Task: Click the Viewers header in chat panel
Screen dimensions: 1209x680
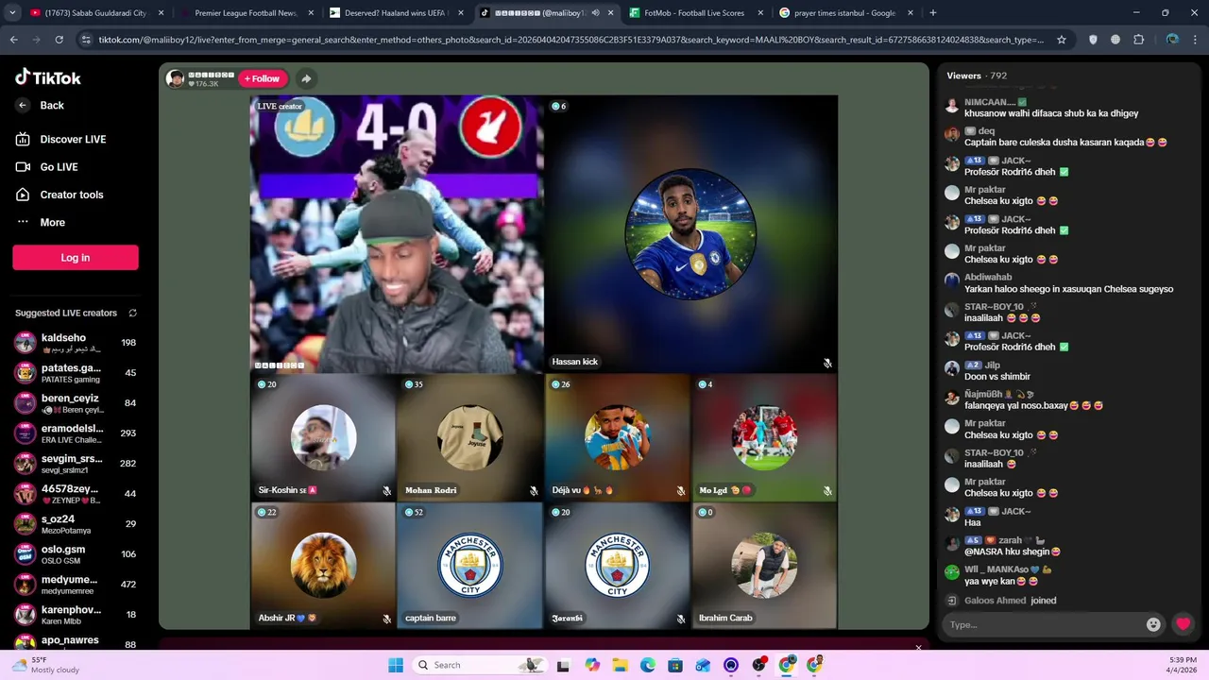Action: click(977, 76)
